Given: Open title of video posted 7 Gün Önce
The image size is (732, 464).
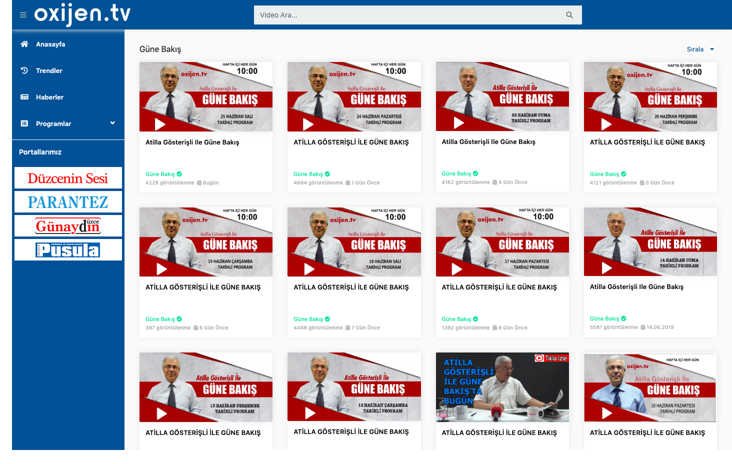Looking at the screenshot, I should point(351,287).
